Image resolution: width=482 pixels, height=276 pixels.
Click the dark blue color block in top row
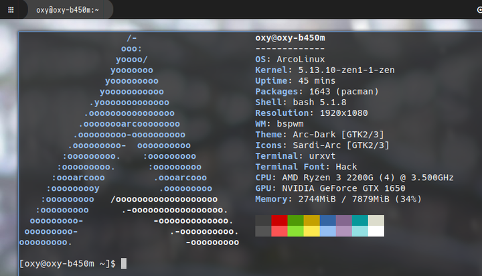(327, 220)
